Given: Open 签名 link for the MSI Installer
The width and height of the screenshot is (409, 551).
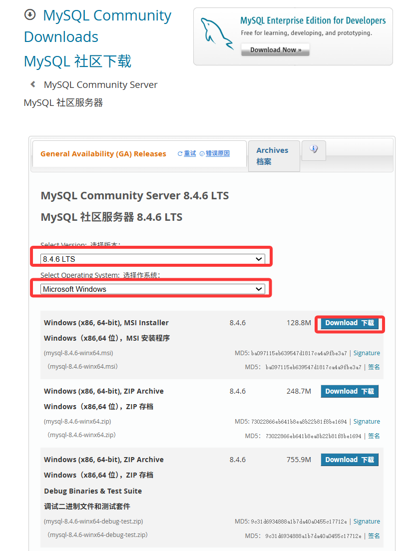Looking at the screenshot, I should [x=374, y=367].
